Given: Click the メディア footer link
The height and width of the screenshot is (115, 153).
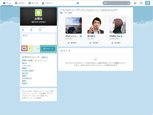Looking at the screenshot, I should [x=32, y=98].
